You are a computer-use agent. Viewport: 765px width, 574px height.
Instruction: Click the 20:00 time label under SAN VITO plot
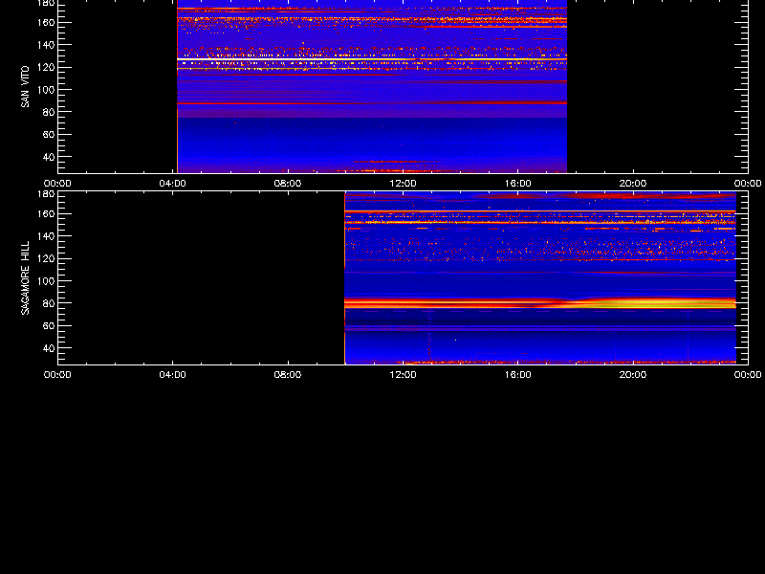tap(633, 184)
